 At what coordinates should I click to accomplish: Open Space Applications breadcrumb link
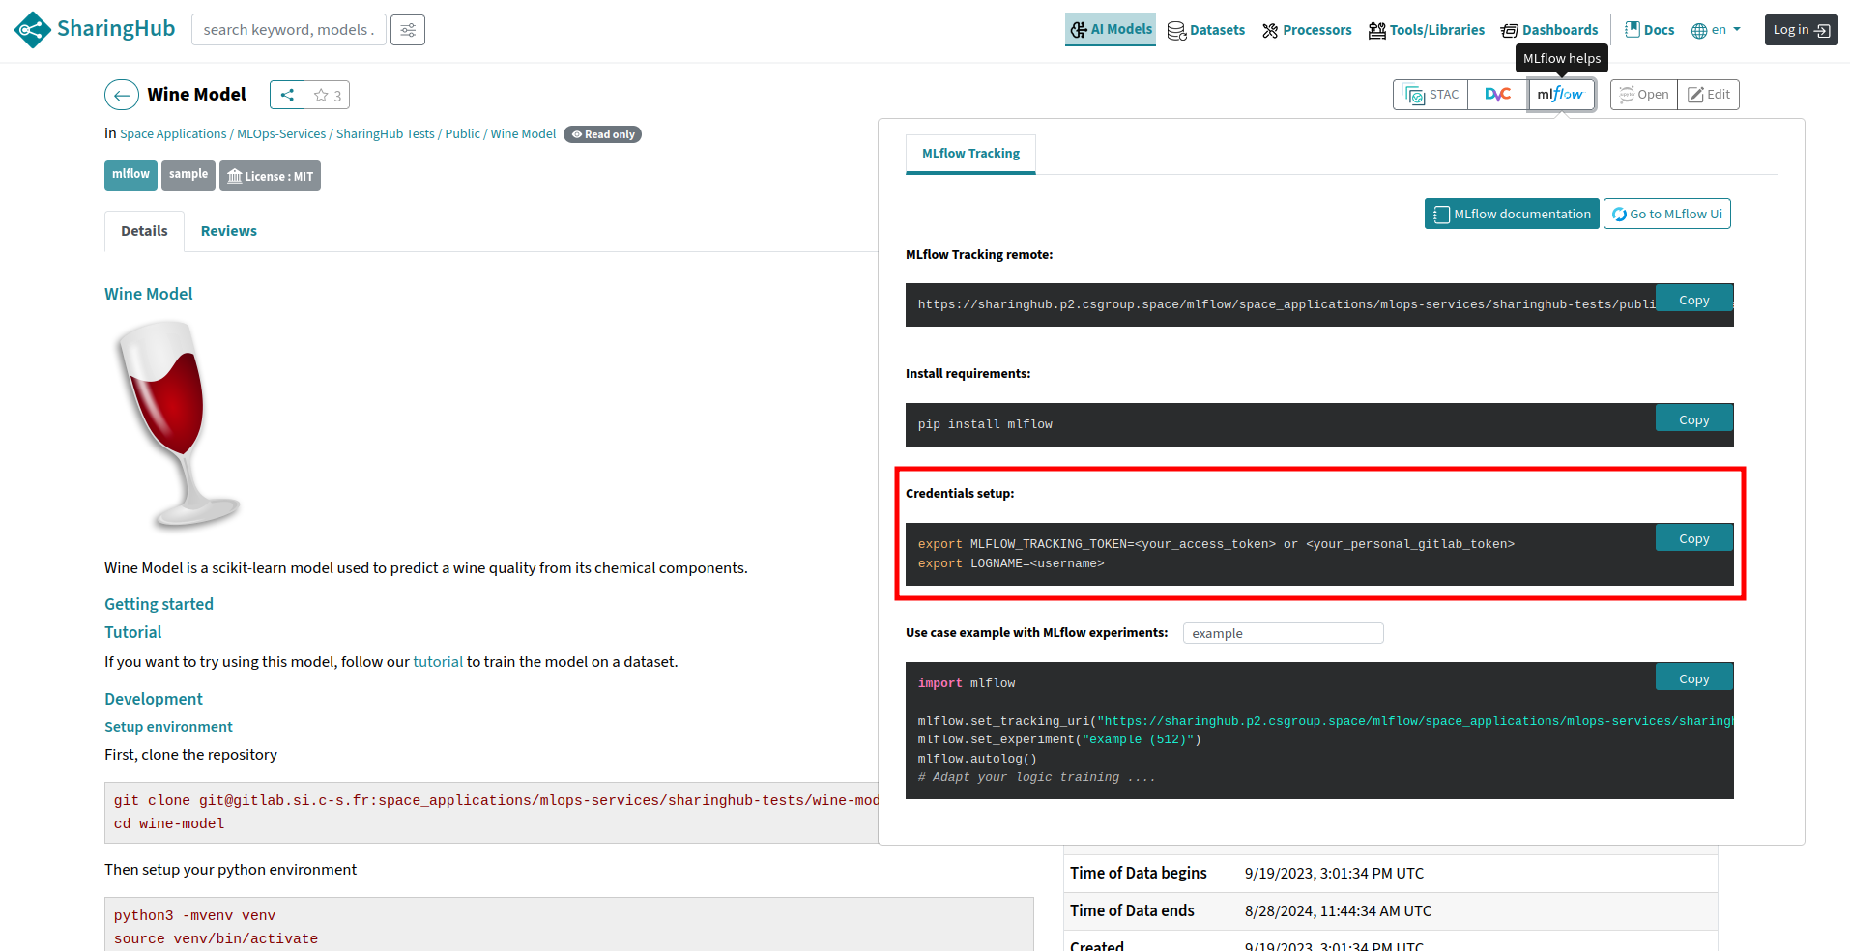click(x=173, y=134)
